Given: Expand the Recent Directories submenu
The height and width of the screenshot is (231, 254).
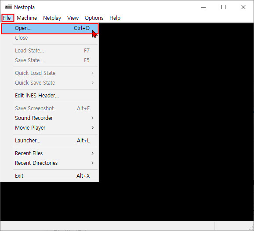Looking at the screenshot, I should 50,163.
